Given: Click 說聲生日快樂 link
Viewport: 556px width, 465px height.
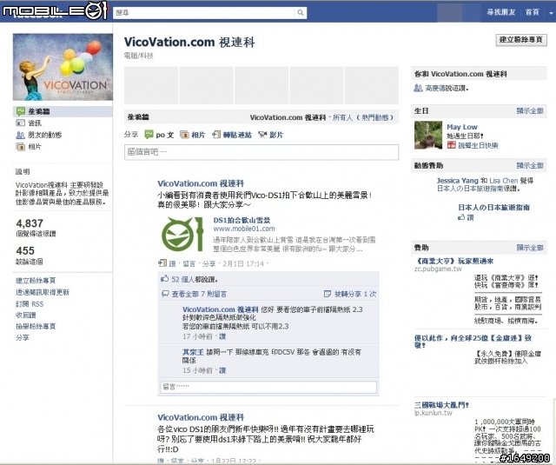Looking at the screenshot, I should [x=479, y=145].
